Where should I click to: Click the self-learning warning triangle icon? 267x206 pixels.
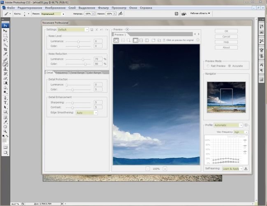tap(246, 169)
